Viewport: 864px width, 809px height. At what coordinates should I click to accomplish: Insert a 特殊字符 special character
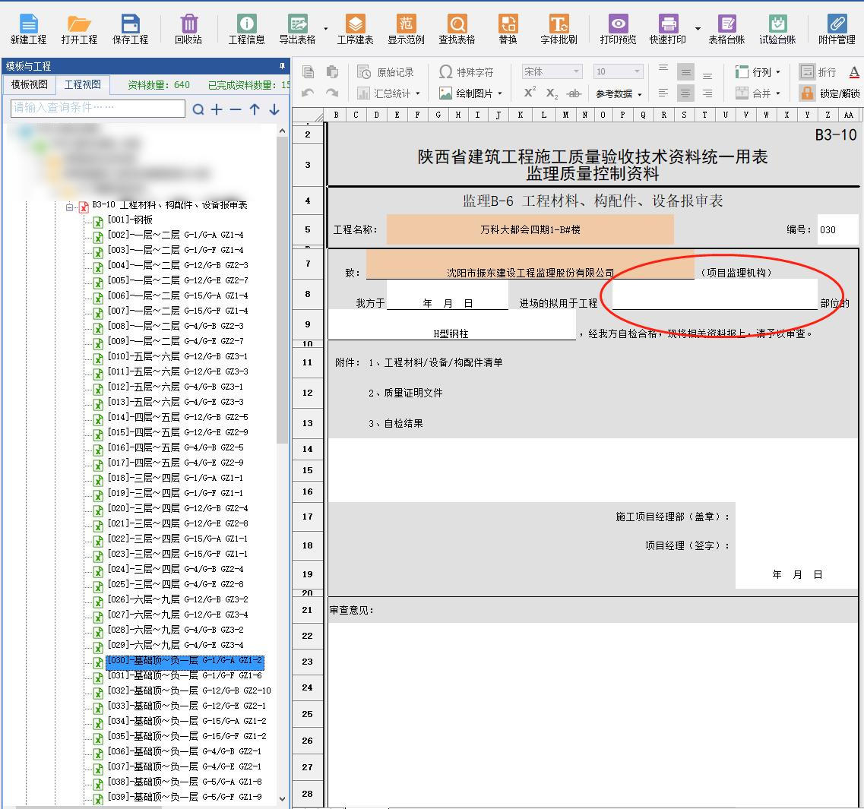pyautogui.click(x=467, y=72)
